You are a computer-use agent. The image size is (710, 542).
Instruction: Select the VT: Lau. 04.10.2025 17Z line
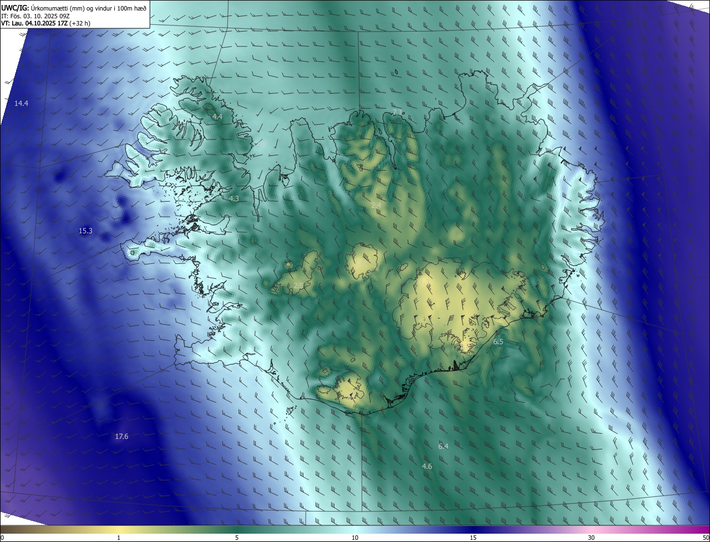(45, 23)
